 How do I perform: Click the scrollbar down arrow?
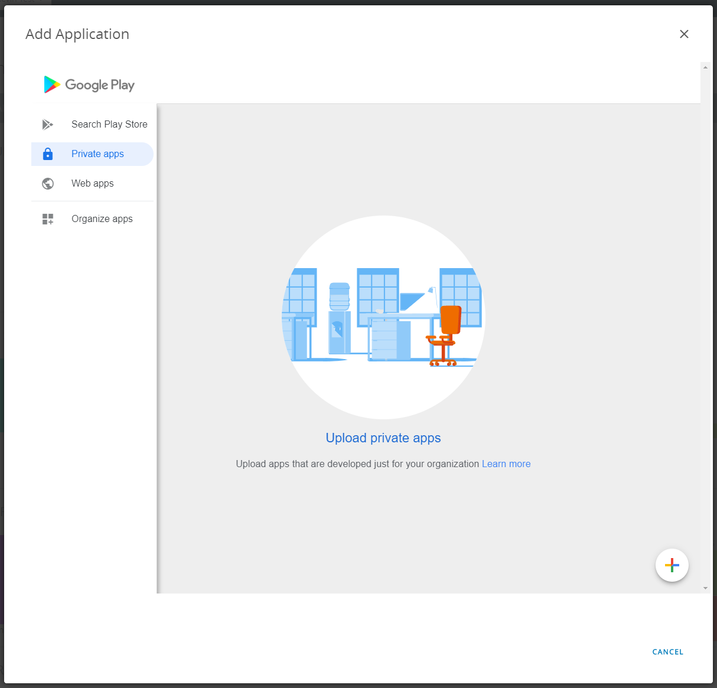[x=705, y=588]
